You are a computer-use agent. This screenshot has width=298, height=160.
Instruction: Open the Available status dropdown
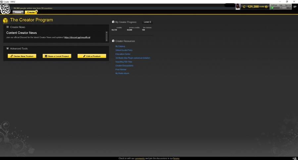click(x=284, y=8)
